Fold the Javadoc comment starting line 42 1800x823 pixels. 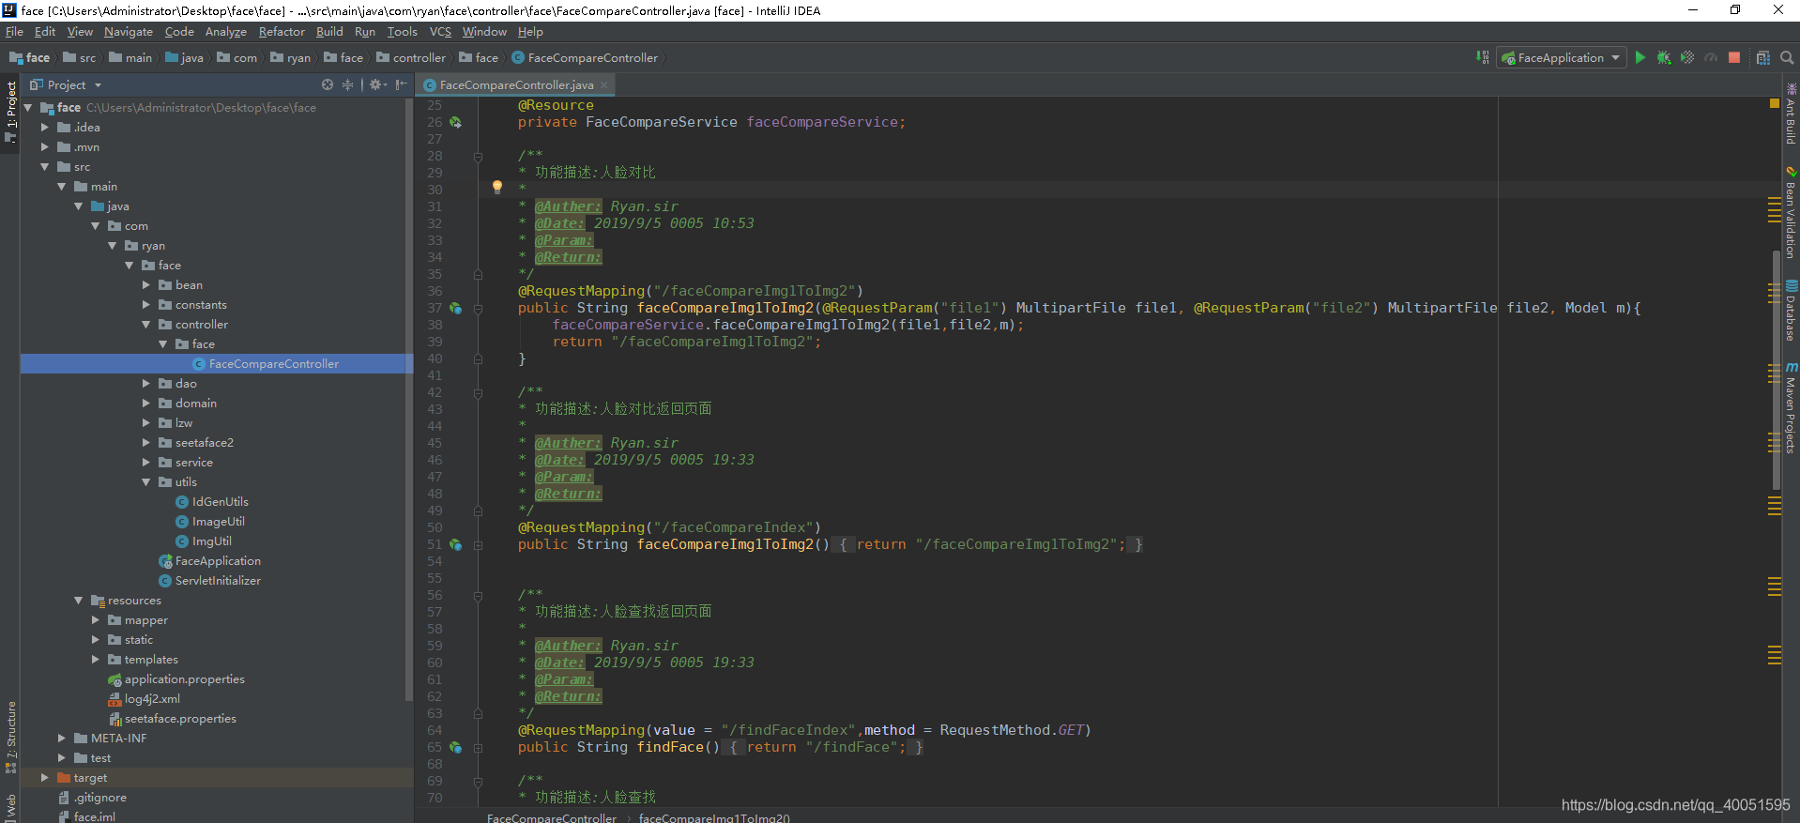(478, 392)
